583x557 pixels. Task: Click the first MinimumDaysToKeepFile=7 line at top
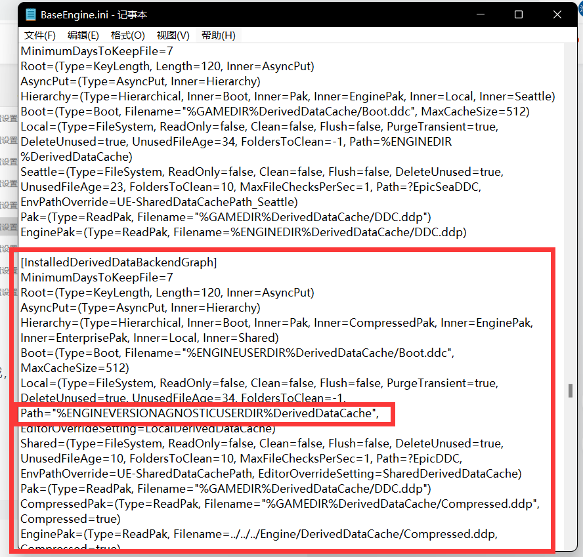(97, 51)
